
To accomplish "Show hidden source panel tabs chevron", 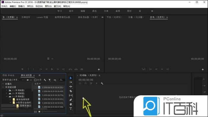I will point(103,17).
